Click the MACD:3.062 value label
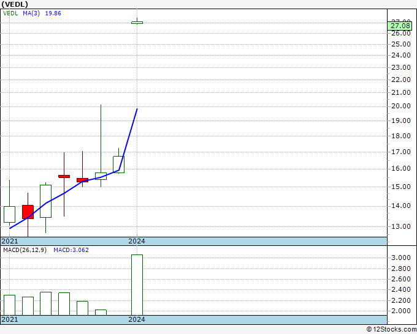This screenshot has width=417, height=334. [x=71, y=250]
